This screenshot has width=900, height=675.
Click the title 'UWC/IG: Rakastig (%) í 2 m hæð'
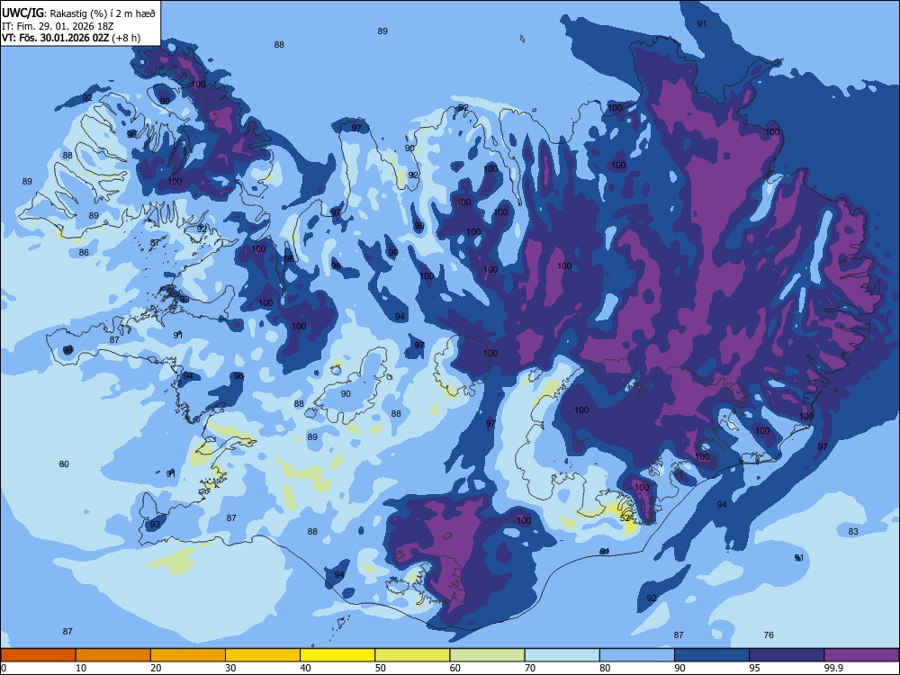[78, 13]
